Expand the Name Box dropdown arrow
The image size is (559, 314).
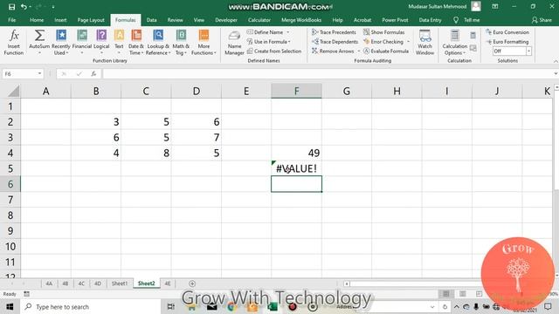pos(39,73)
